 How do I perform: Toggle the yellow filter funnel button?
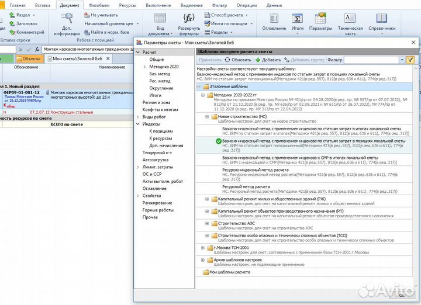(410, 60)
